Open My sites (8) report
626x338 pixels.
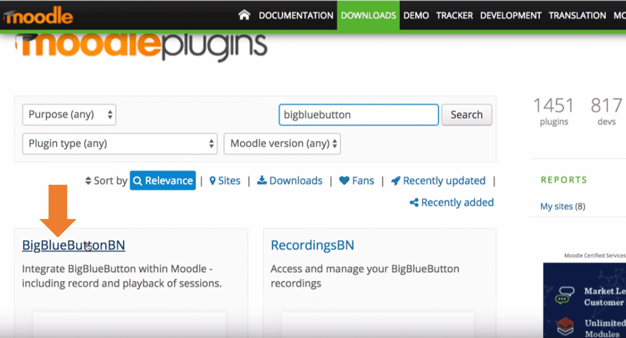pyautogui.click(x=563, y=206)
